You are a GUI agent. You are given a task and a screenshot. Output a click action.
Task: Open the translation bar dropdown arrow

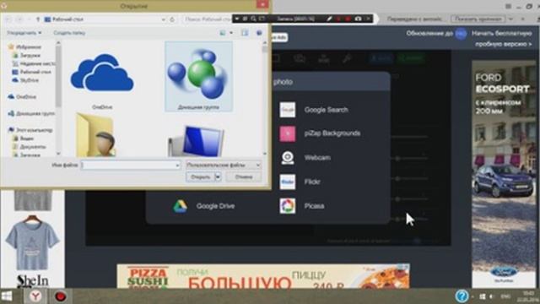coord(510,19)
